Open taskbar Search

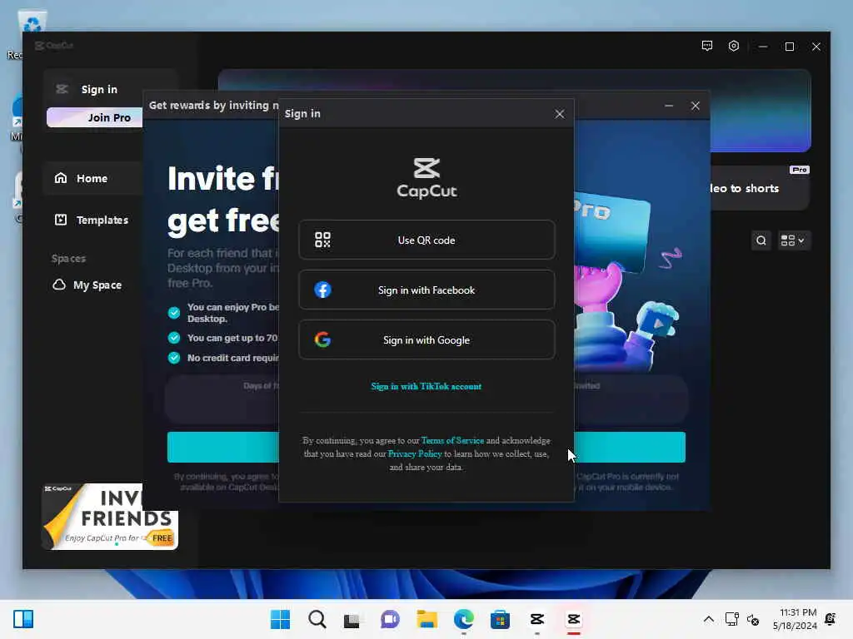coord(317,619)
